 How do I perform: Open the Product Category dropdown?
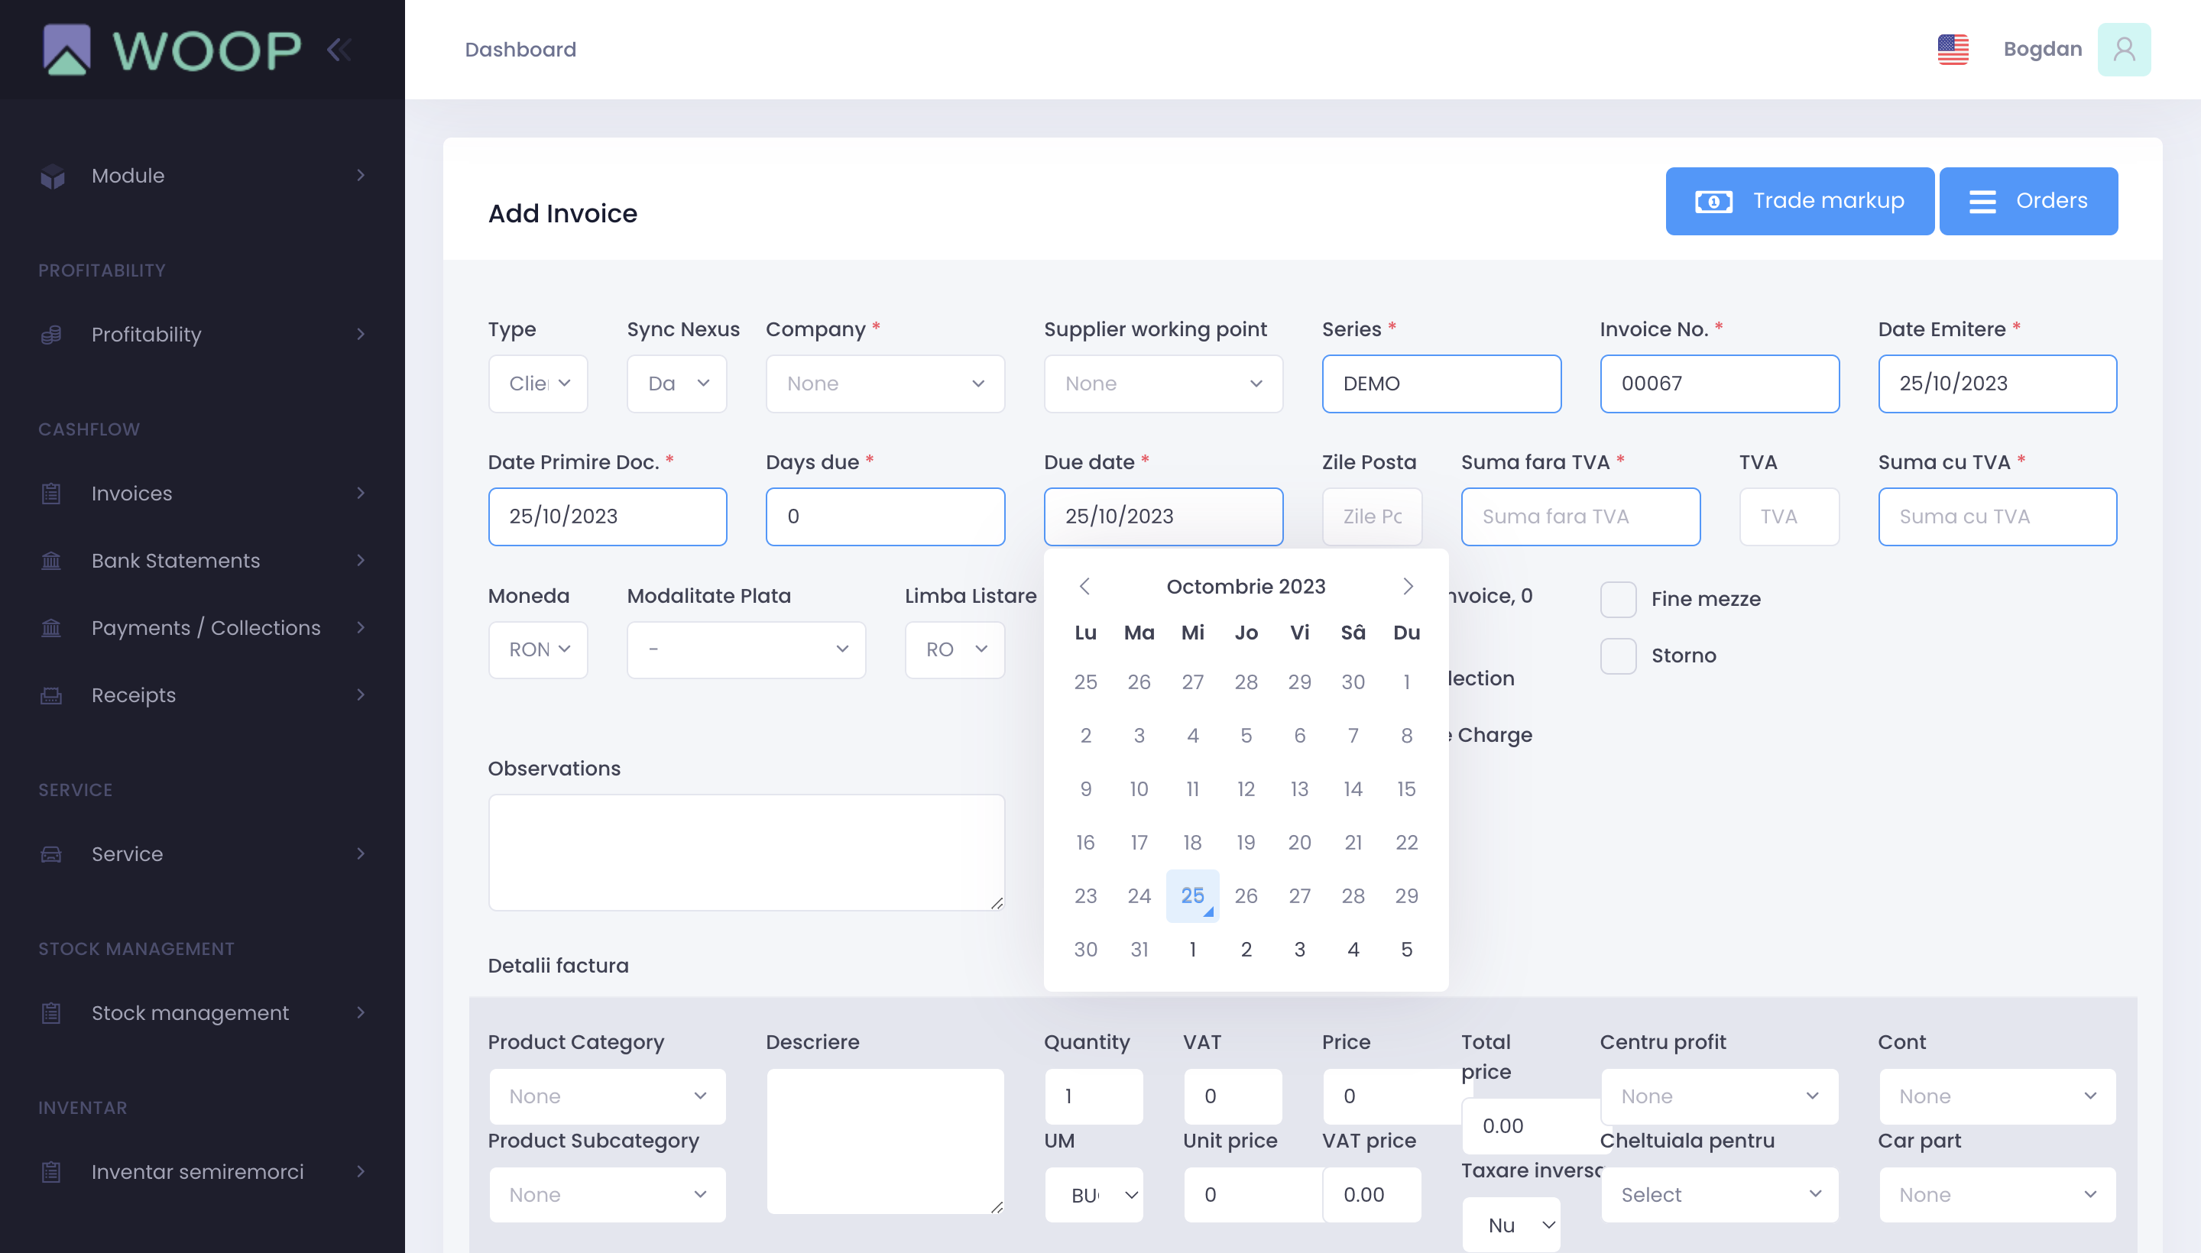click(x=608, y=1096)
